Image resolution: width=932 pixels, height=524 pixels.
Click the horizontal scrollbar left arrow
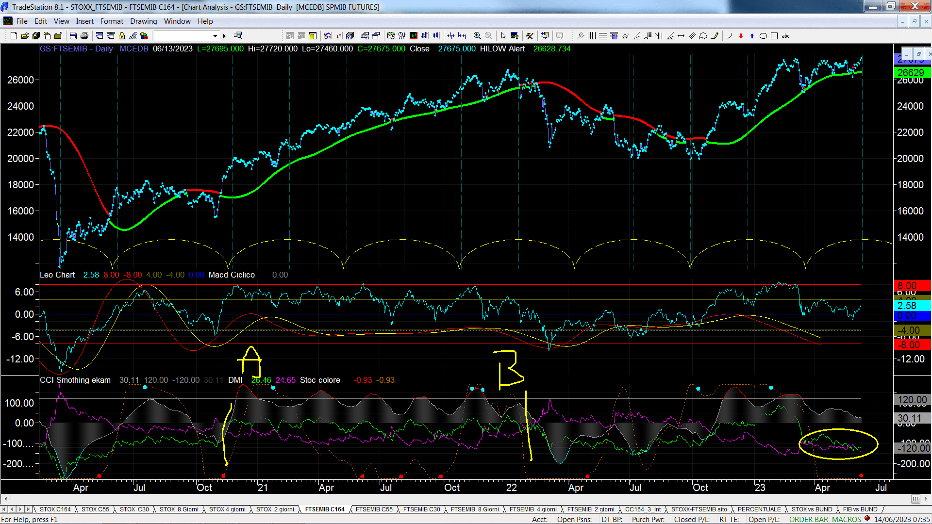coord(5,499)
